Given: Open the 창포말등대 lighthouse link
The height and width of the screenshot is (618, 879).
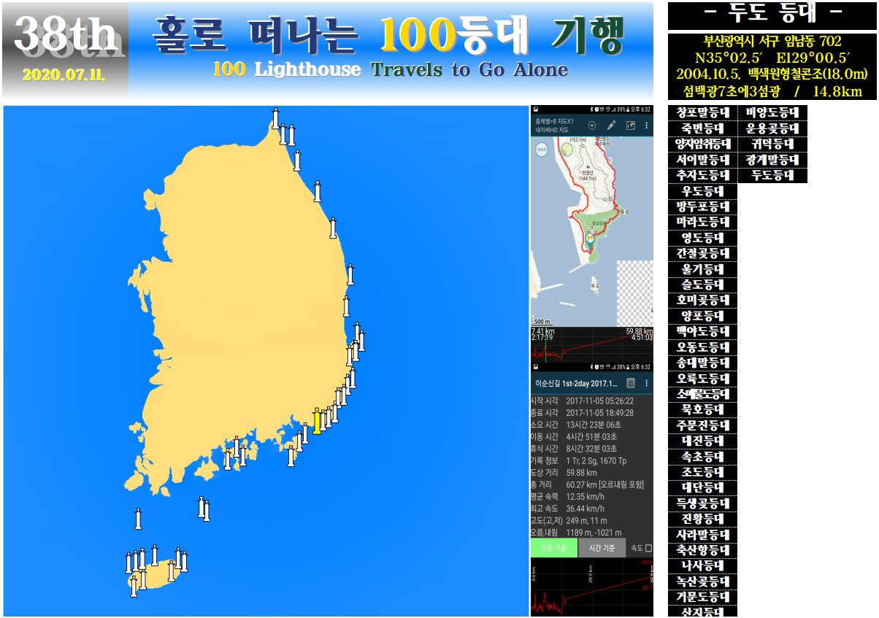Looking at the screenshot, I should tap(702, 112).
